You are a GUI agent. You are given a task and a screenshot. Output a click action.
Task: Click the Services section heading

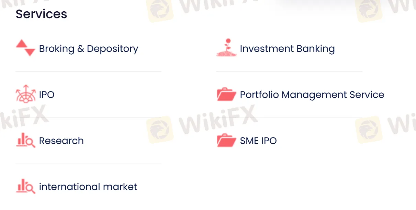(x=41, y=14)
